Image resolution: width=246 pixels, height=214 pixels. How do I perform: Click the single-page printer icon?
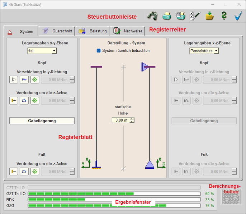(167, 16)
